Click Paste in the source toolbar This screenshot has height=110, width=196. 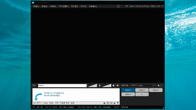tap(51, 103)
